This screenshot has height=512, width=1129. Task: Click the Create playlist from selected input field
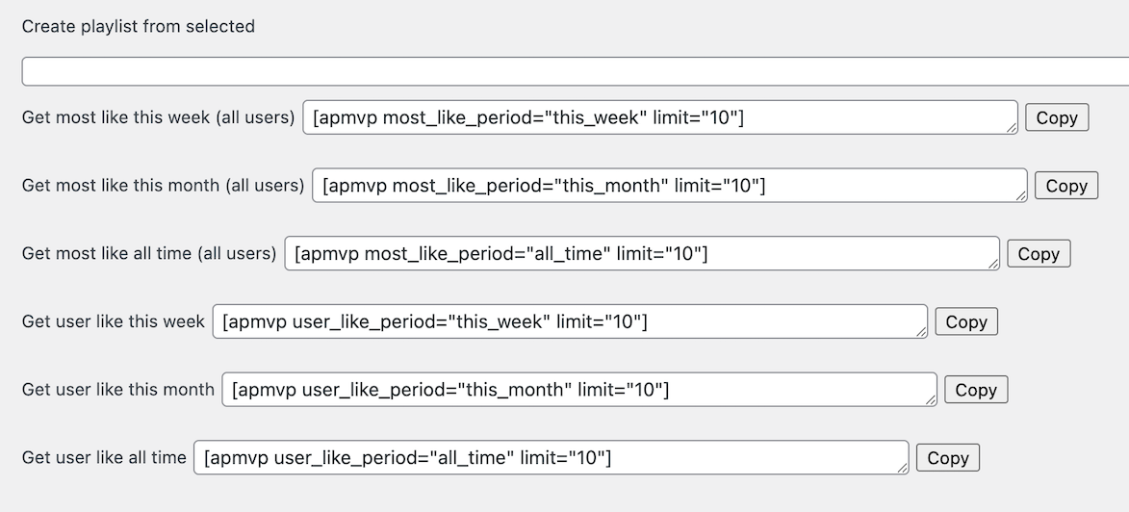coord(575,72)
